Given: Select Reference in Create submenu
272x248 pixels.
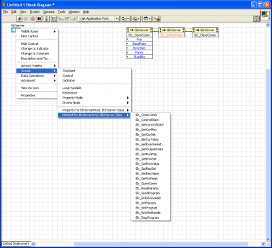Looking at the screenshot, I should (x=95, y=93).
